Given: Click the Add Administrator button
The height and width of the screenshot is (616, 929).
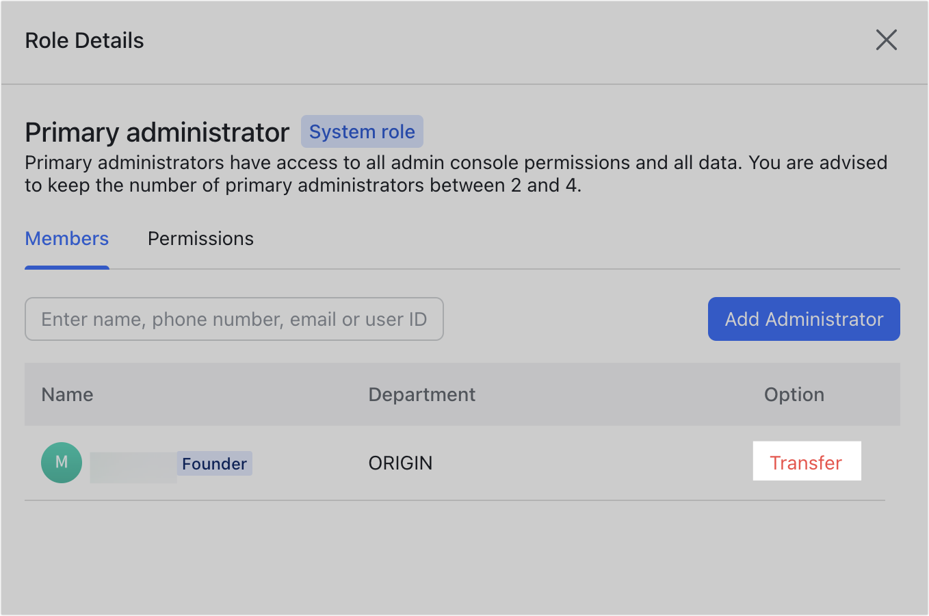Looking at the screenshot, I should click(x=803, y=319).
